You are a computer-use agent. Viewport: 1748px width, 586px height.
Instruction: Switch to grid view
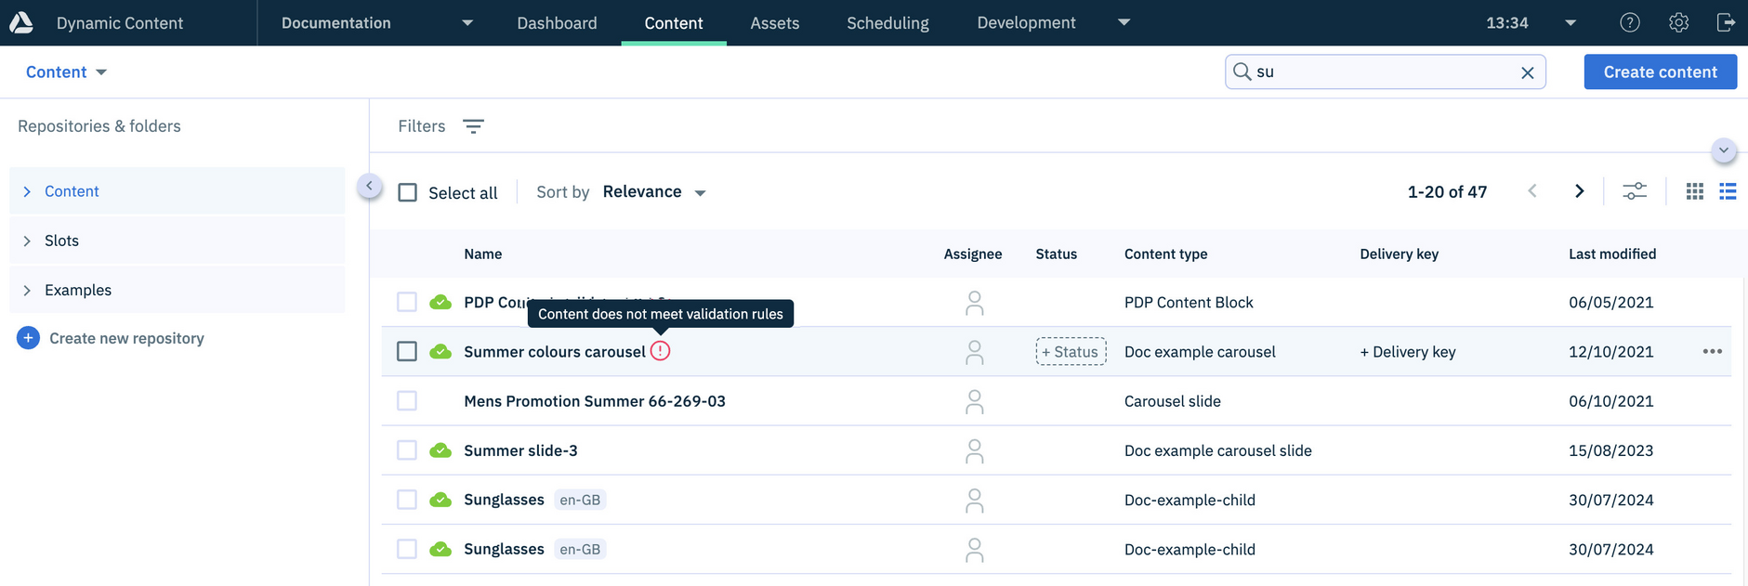pyautogui.click(x=1695, y=191)
